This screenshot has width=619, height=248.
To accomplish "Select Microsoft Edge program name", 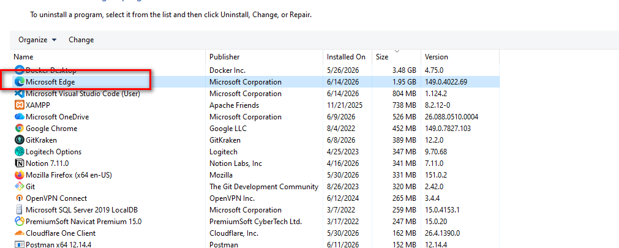I will (x=50, y=82).
